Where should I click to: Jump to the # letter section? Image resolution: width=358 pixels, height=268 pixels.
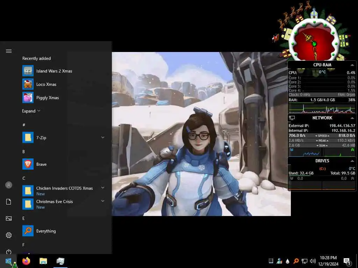pyautogui.click(x=24, y=125)
